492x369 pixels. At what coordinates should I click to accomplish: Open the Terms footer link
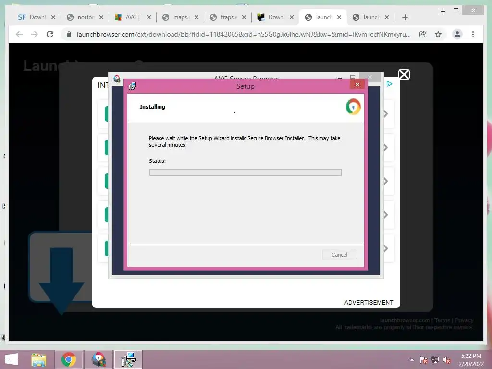pos(442,320)
